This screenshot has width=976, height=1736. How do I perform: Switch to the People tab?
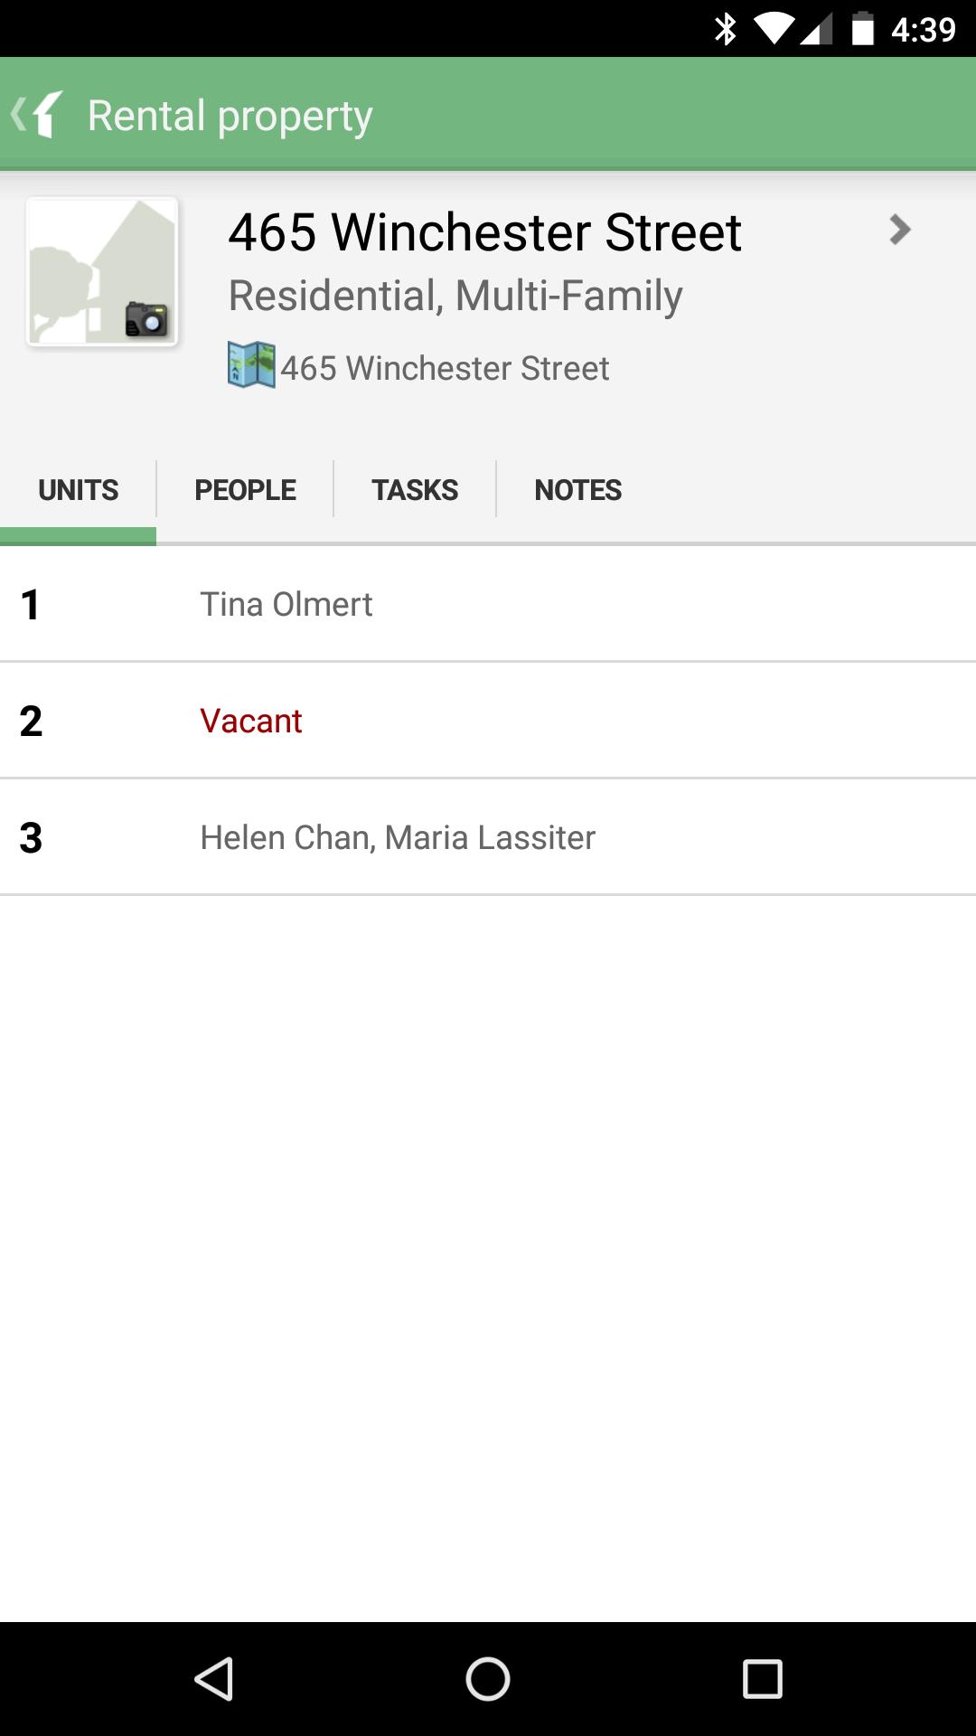pos(245,490)
